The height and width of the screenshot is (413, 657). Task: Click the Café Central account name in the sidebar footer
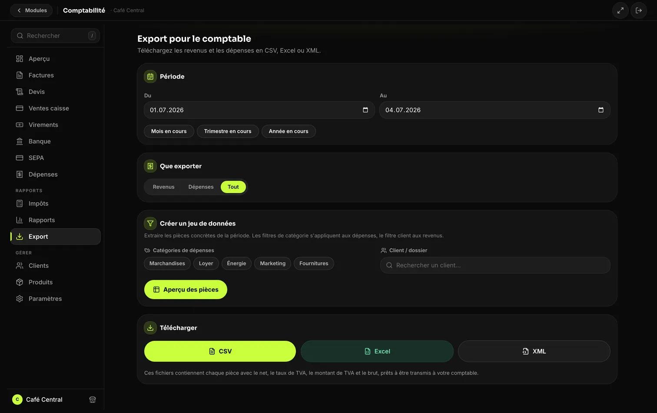click(44, 400)
